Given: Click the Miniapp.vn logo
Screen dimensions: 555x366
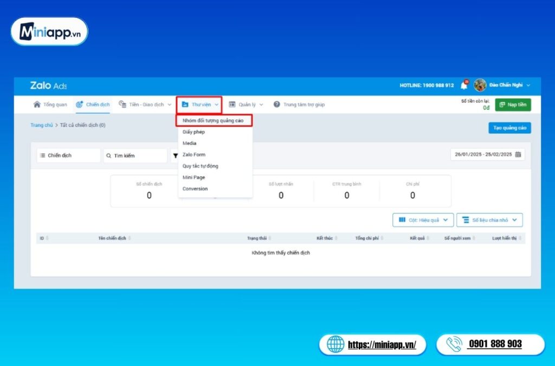Looking at the screenshot, I should coord(49,32).
